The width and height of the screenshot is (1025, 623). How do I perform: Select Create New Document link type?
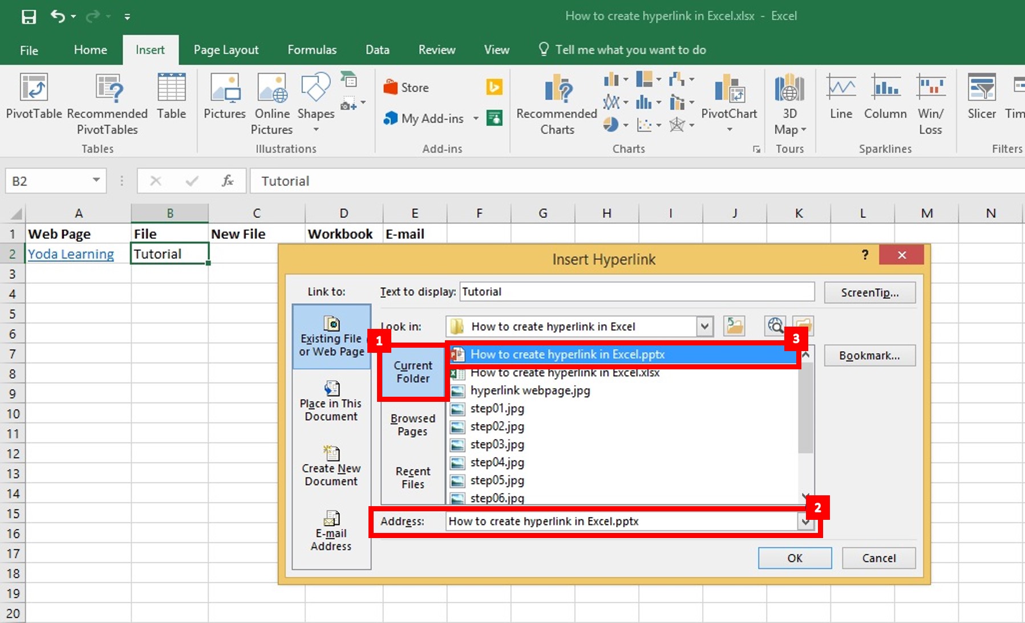[x=331, y=466]
